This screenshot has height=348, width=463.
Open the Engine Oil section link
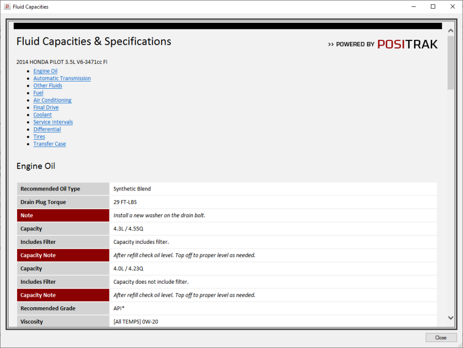(x=45, y=71)
